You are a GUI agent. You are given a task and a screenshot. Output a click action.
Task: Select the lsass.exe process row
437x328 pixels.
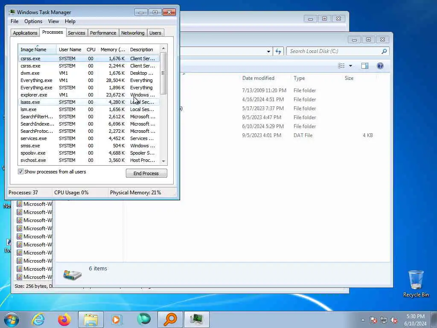[x=89, y=102]
